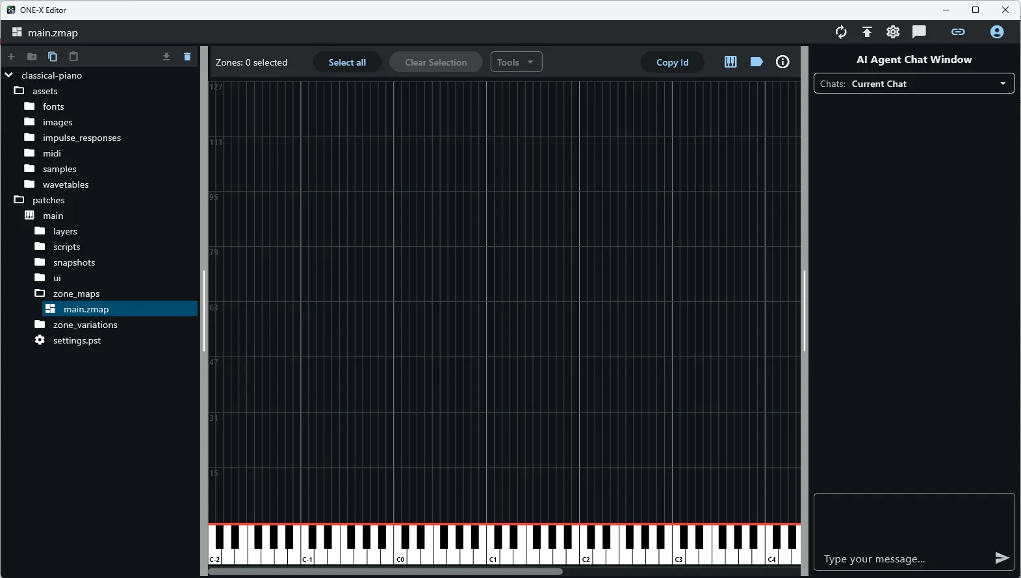1021x578 pixels.
Task: Click the horizontal scrollbar under the keyboard
Action: [385, 572]
